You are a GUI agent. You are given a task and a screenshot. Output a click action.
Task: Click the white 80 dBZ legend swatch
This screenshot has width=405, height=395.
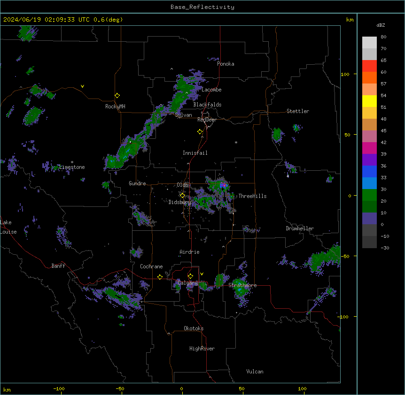click(x=369, y=43)
